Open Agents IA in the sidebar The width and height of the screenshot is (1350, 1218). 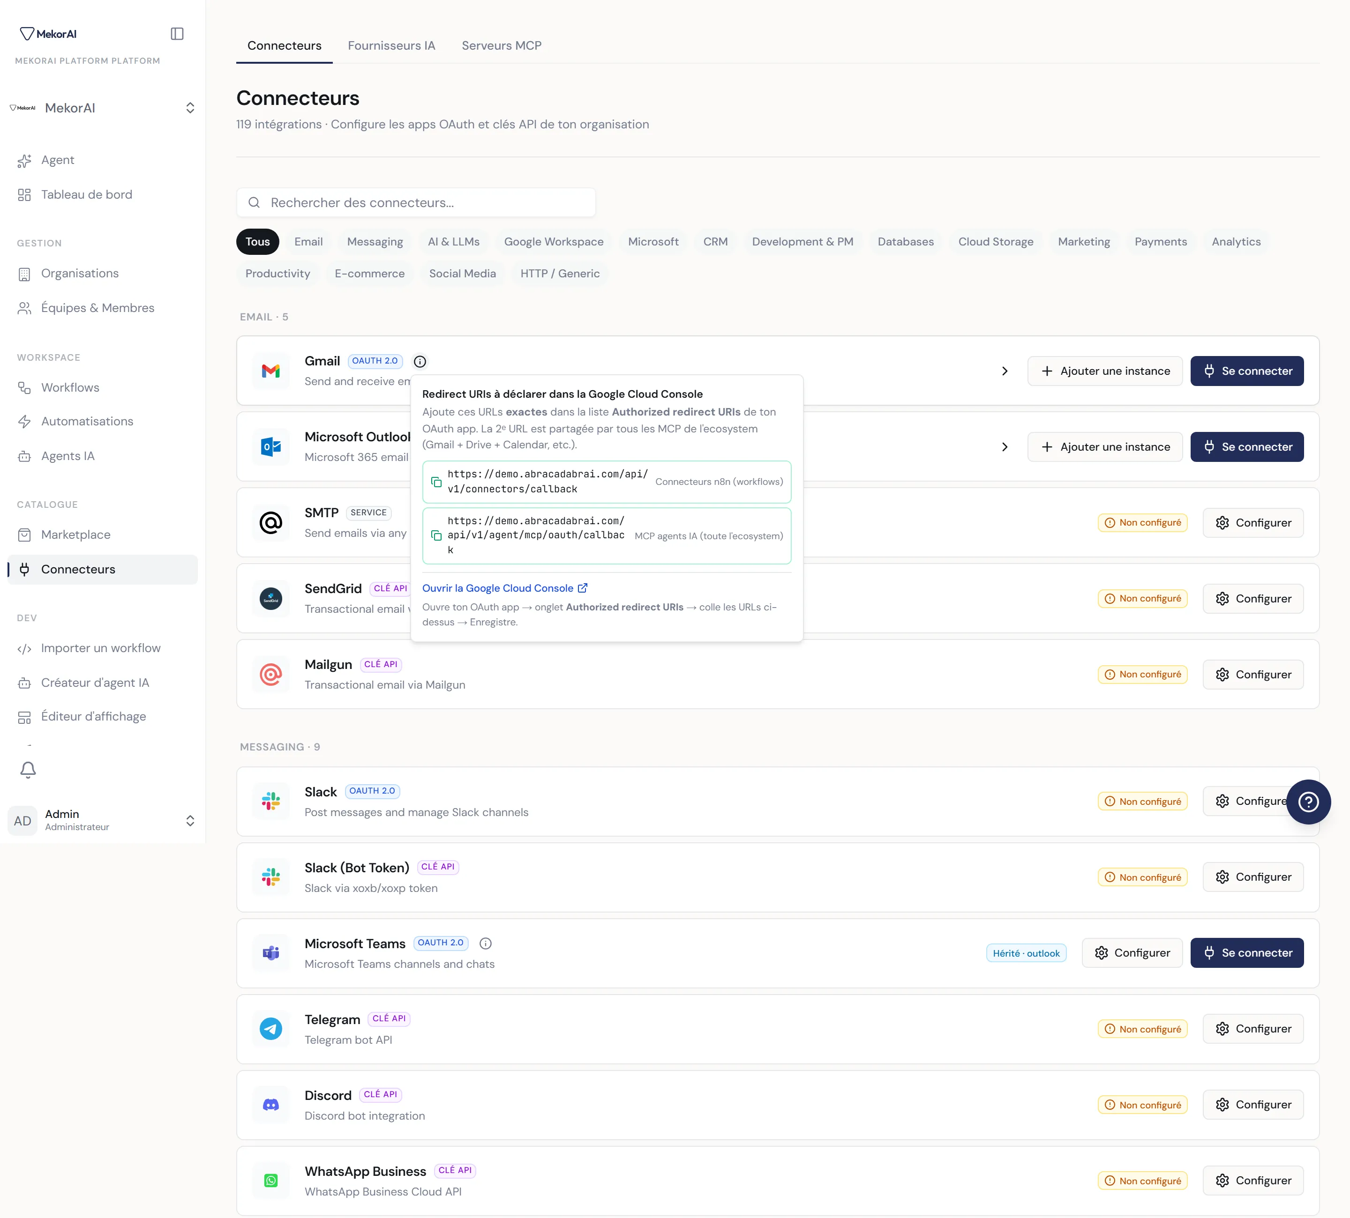click(x=103, y=456)
